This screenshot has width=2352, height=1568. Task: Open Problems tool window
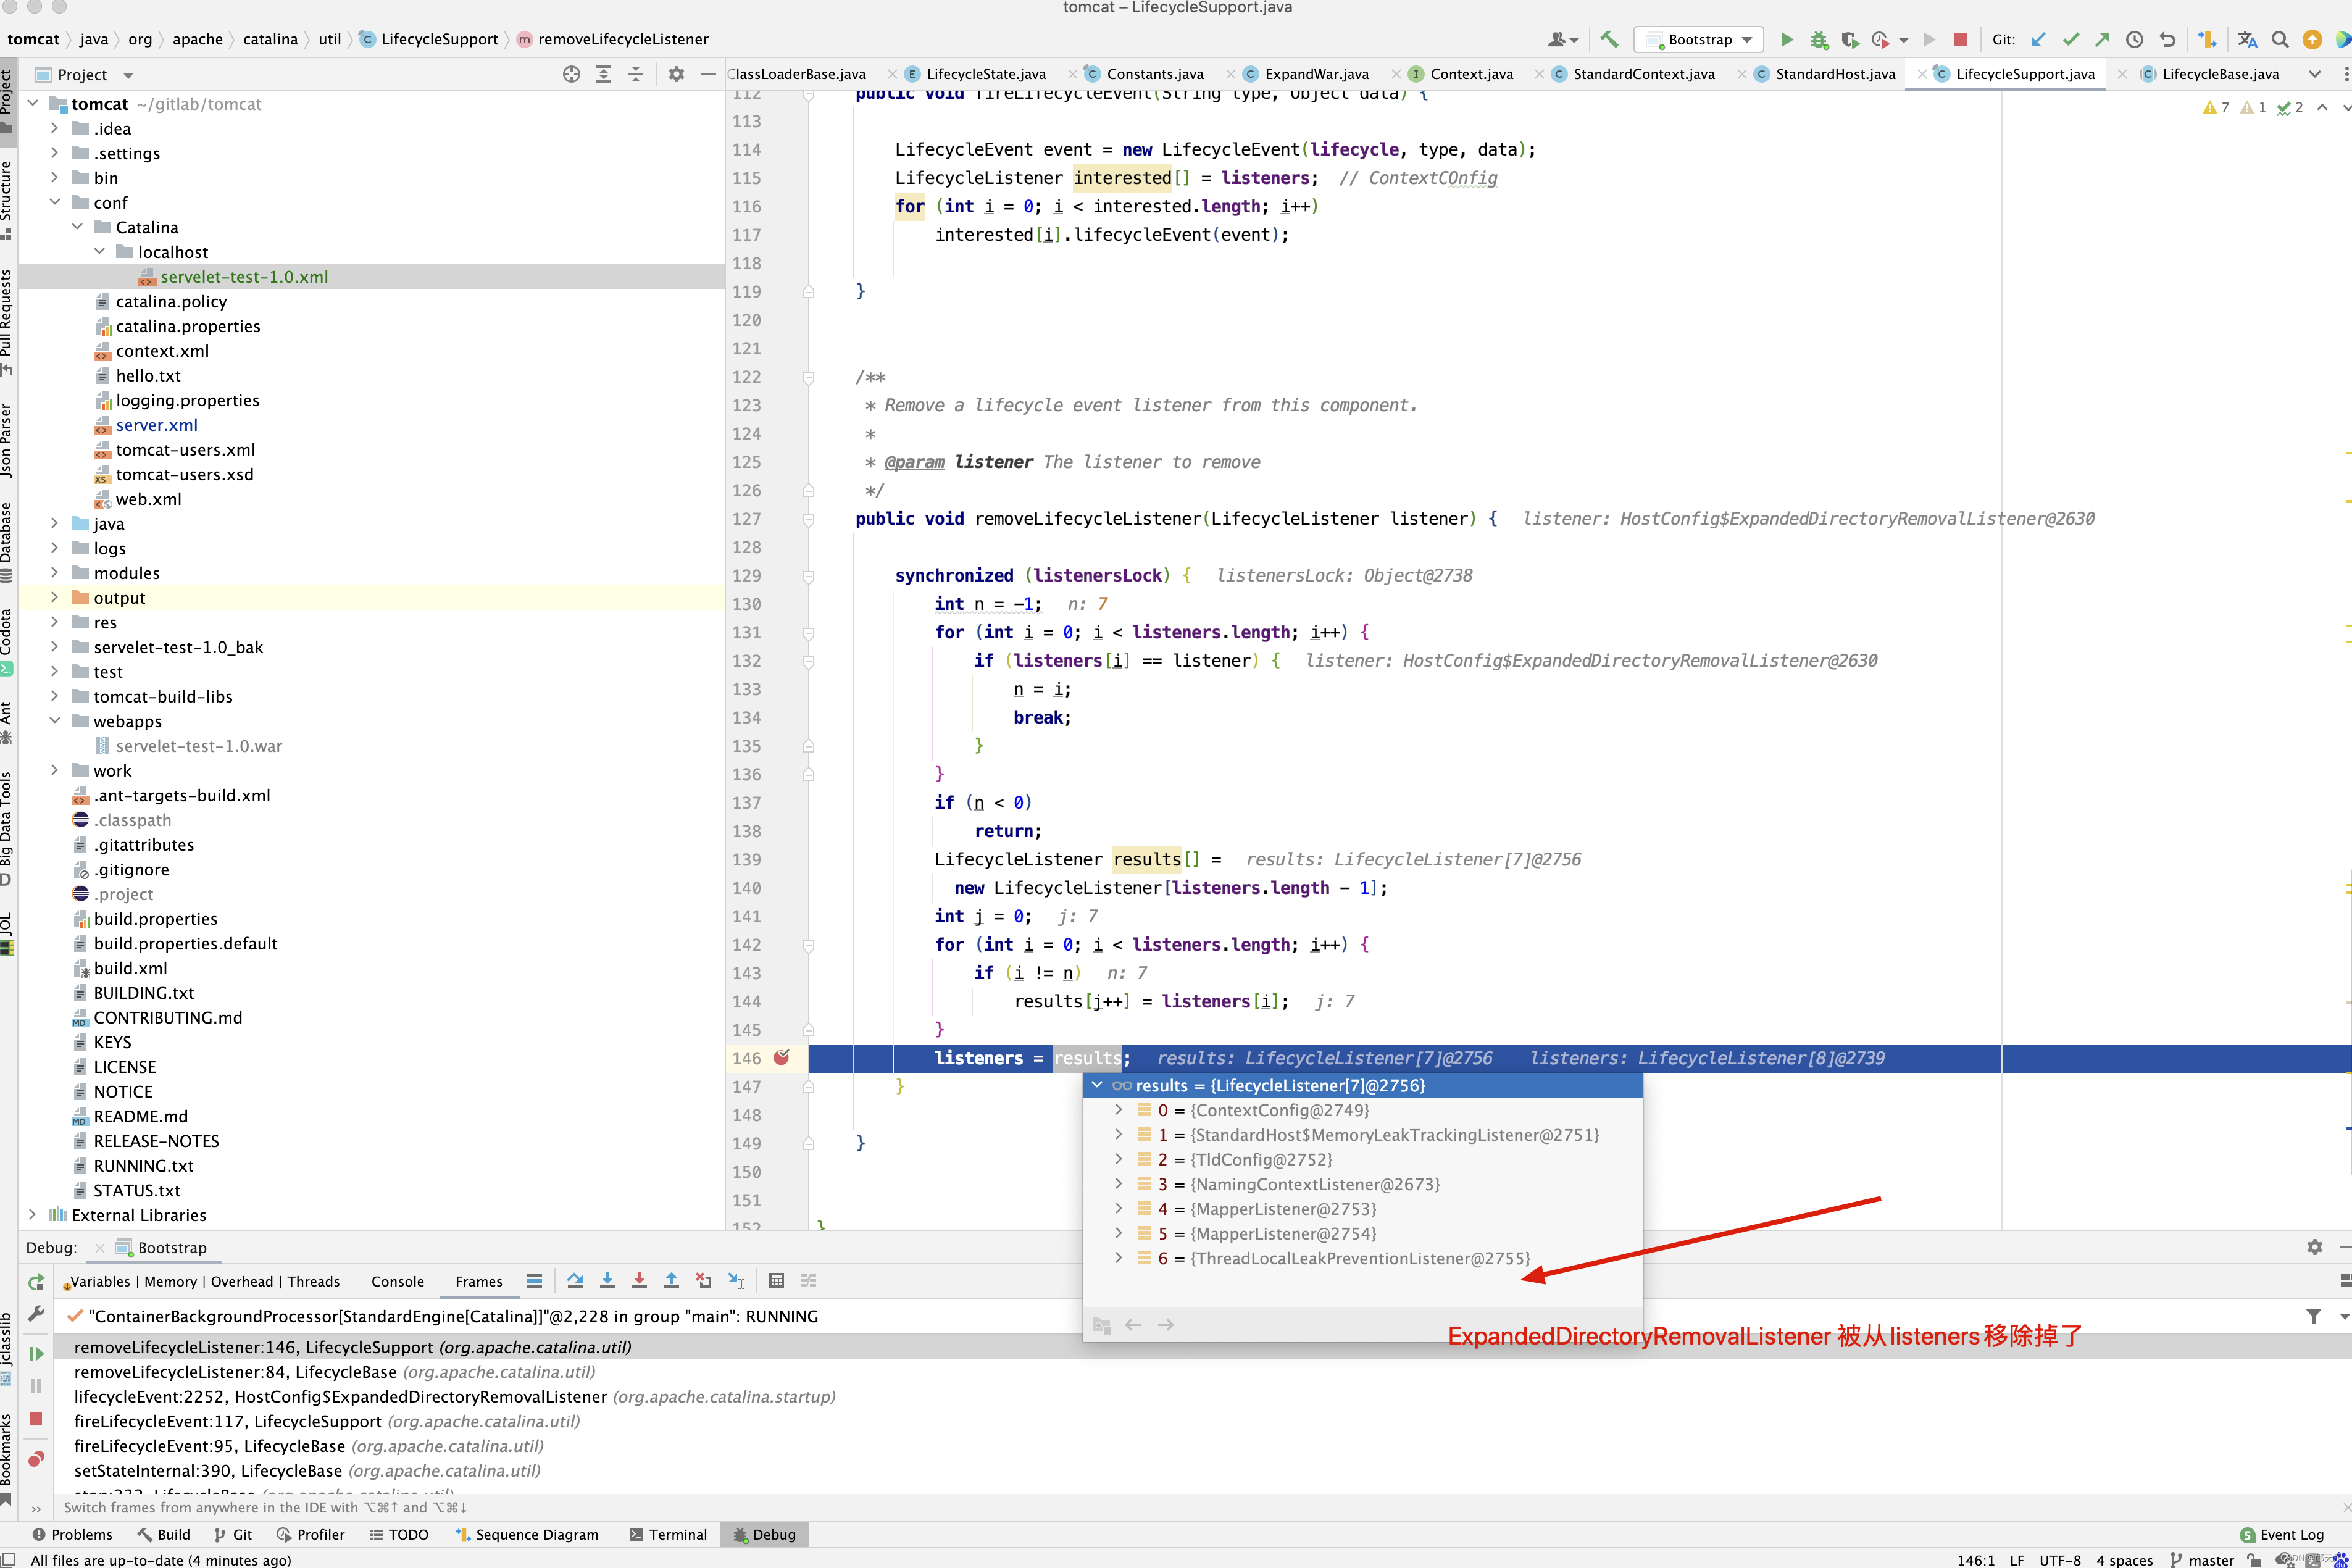coord(72,1534)
